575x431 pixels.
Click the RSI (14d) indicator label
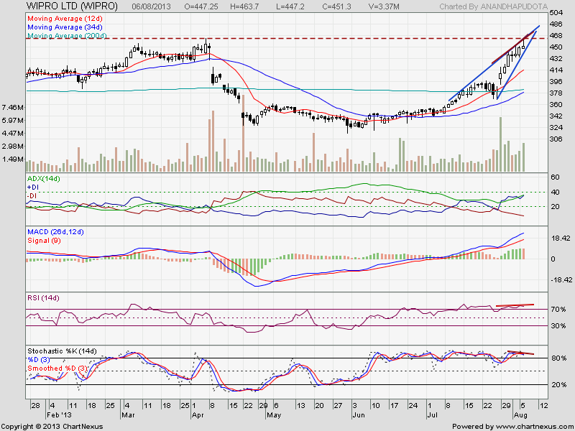43,298
